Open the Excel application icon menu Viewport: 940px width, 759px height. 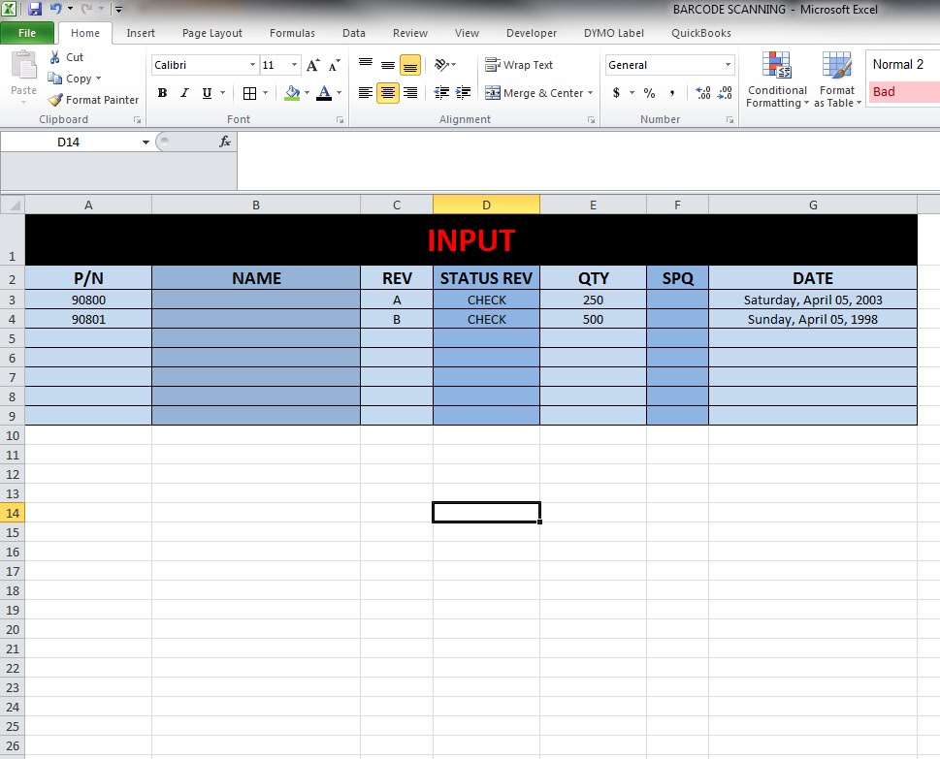(x=9, y=9)
